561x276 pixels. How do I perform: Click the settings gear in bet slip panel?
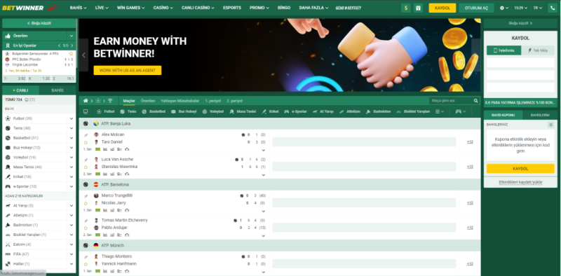click(x=551, y=125)
